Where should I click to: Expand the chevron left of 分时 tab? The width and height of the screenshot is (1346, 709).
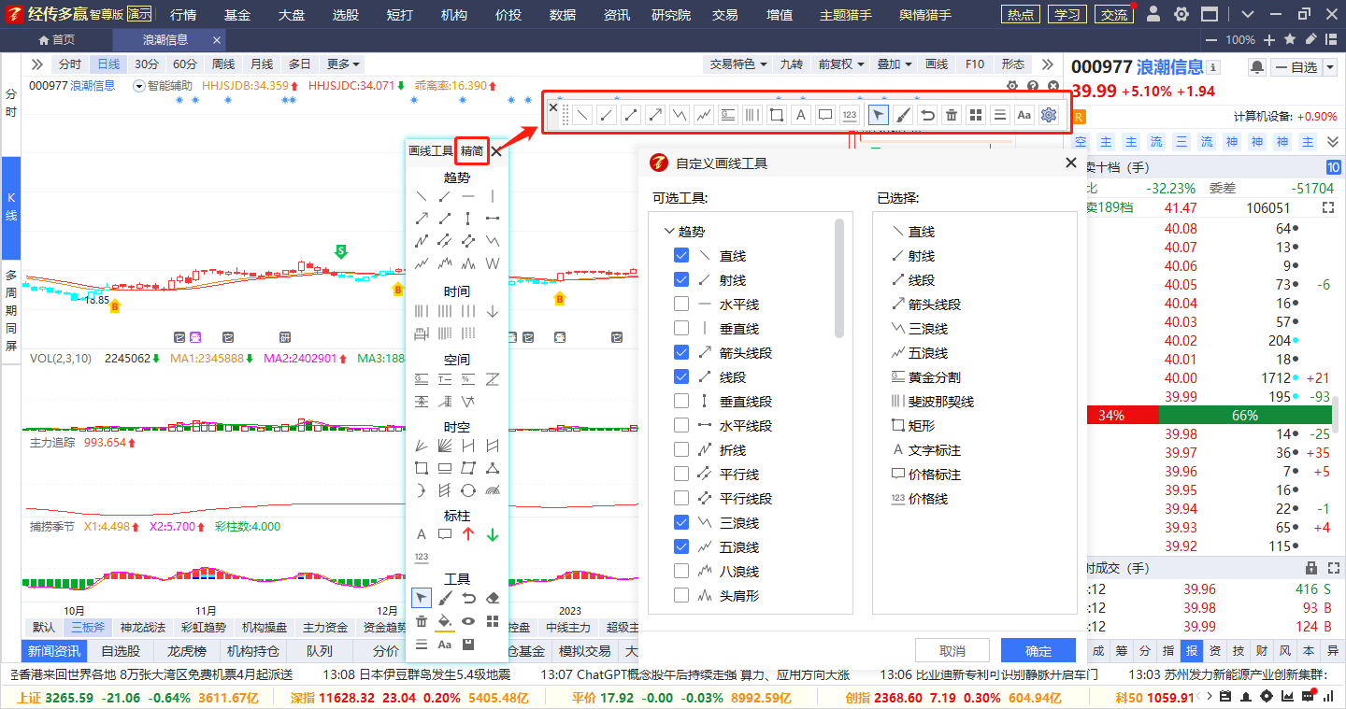36,64
